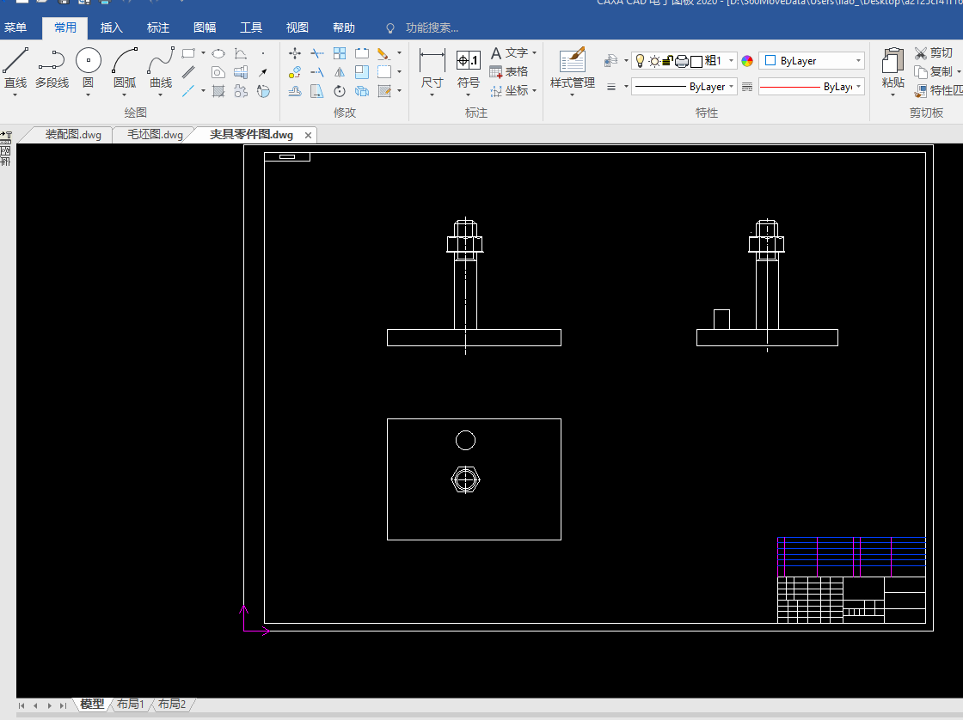Screen dimensions: 963x720
Task: Click the 坐标 coordinate button
Action: point(509,91)
